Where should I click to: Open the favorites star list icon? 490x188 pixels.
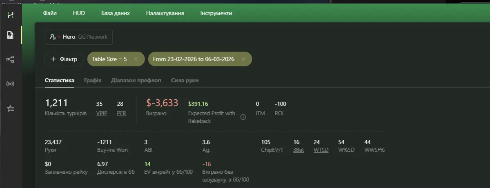click(11, 108)
